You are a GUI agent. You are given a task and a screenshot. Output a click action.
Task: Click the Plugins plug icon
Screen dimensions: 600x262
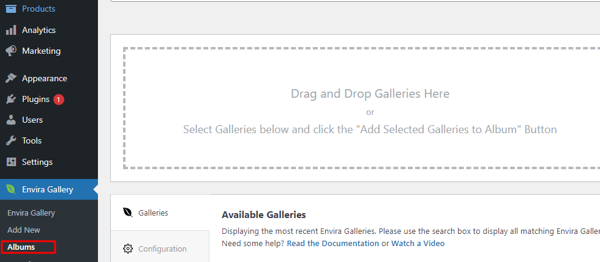tap(11, 99)
